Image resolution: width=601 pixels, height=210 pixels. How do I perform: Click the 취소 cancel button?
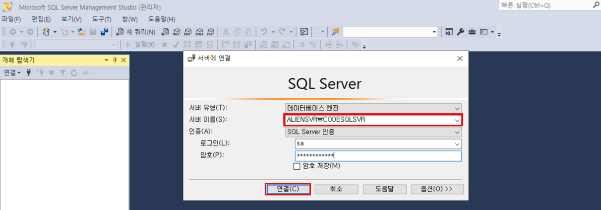336,189
